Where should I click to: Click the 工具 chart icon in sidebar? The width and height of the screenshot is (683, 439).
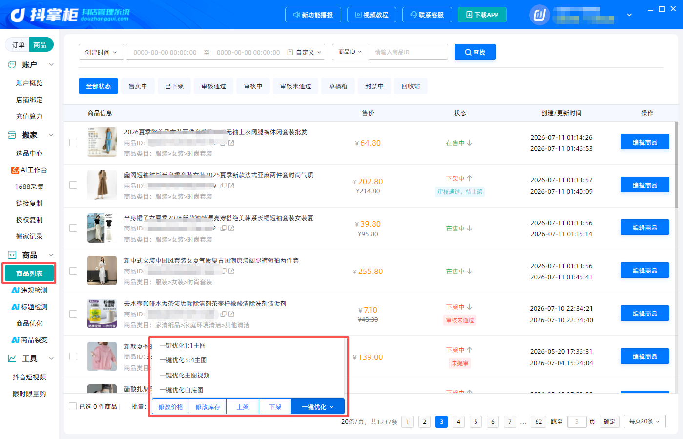[12, 358]
